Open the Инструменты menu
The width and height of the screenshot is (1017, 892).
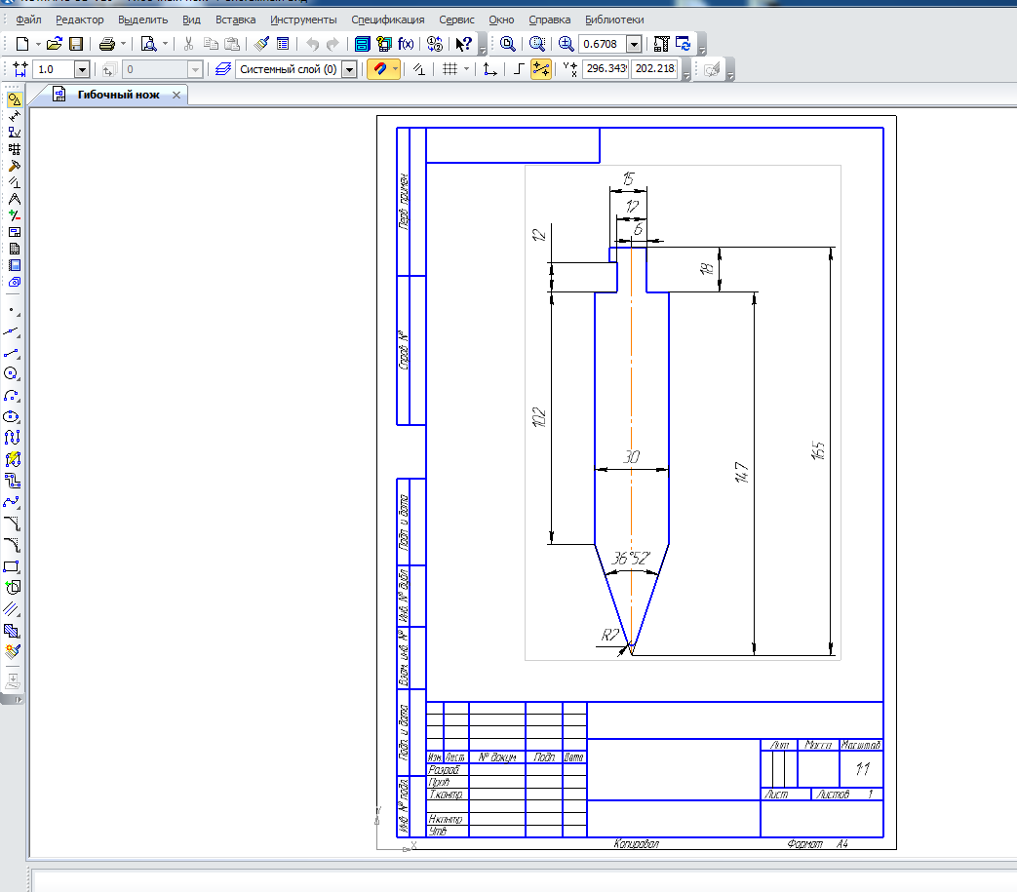point(303,19)
